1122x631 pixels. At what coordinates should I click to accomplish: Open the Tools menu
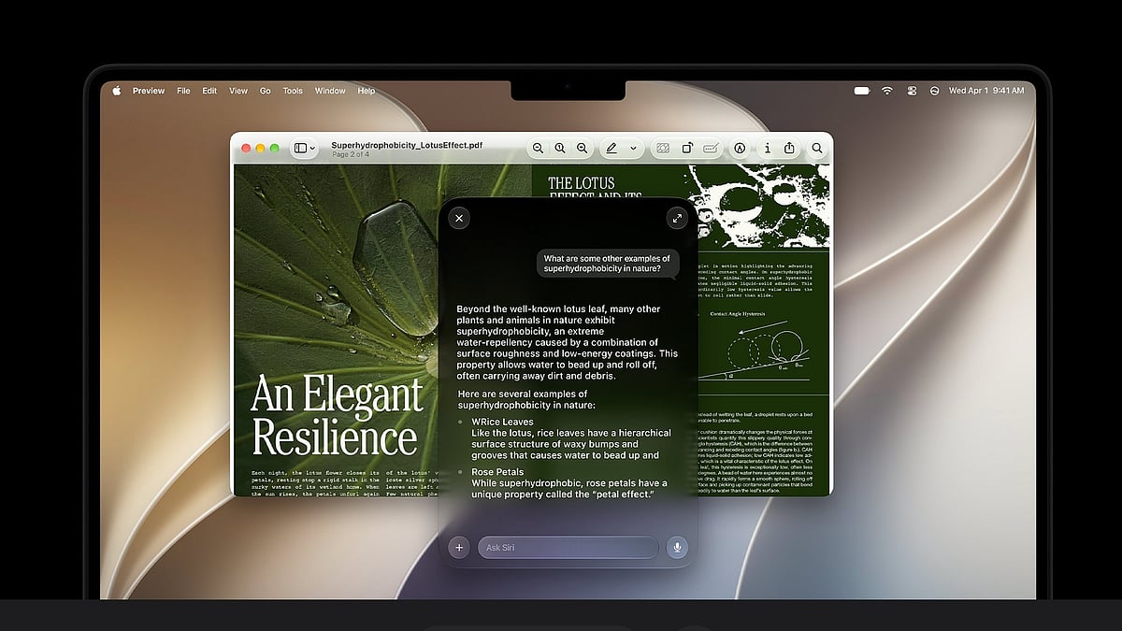click(x=293, y=91)
